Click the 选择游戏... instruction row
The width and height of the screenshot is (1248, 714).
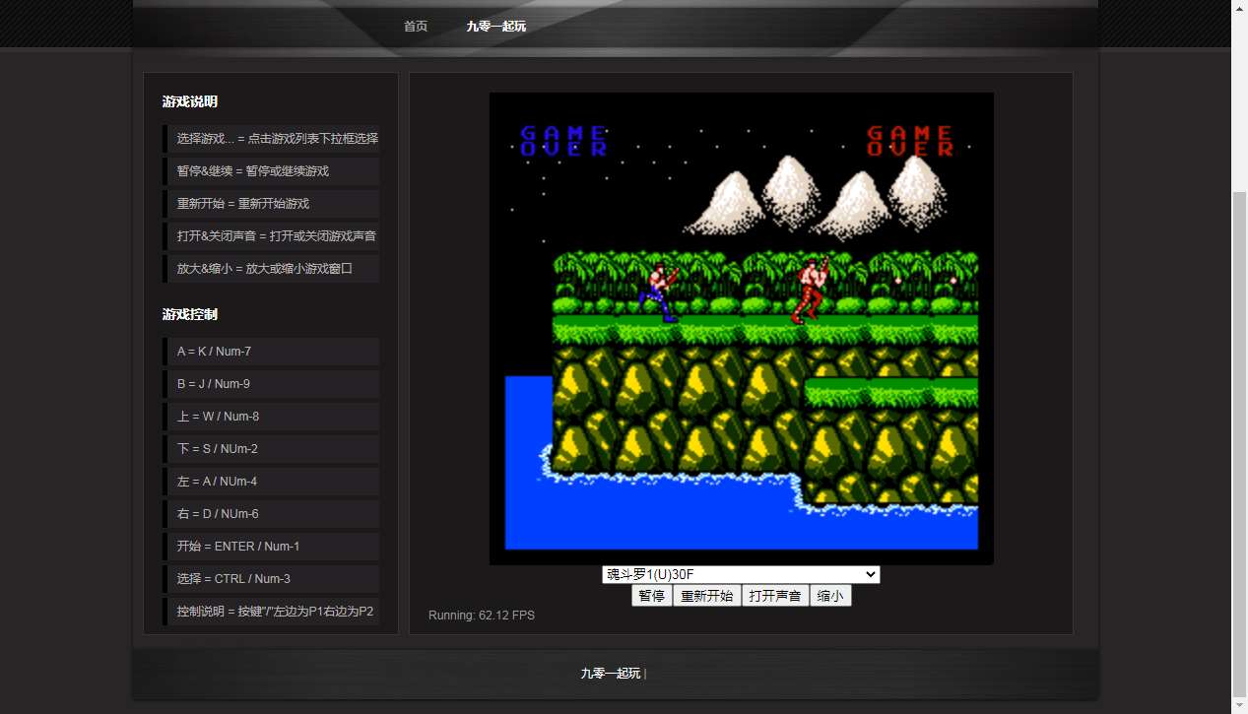(x=271, y=139)
